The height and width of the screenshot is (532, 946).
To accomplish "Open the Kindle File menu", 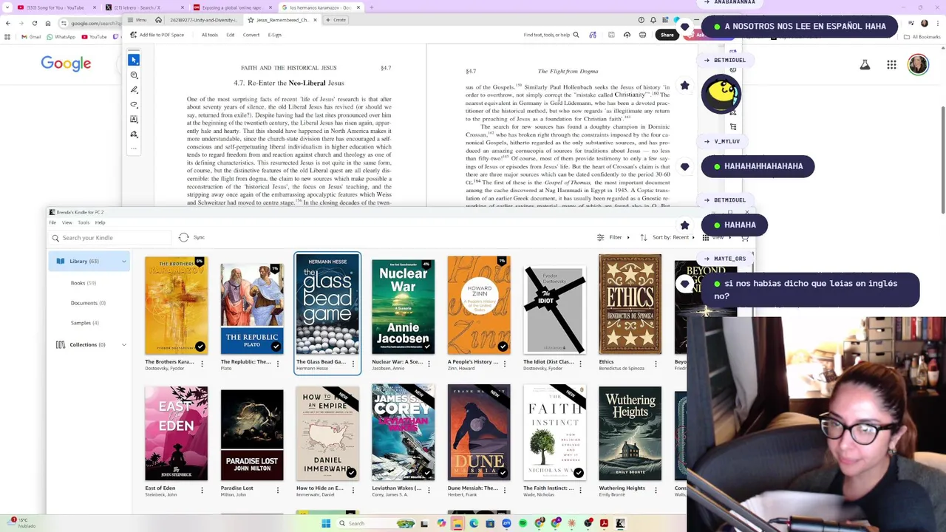I will tap(52, 222).
